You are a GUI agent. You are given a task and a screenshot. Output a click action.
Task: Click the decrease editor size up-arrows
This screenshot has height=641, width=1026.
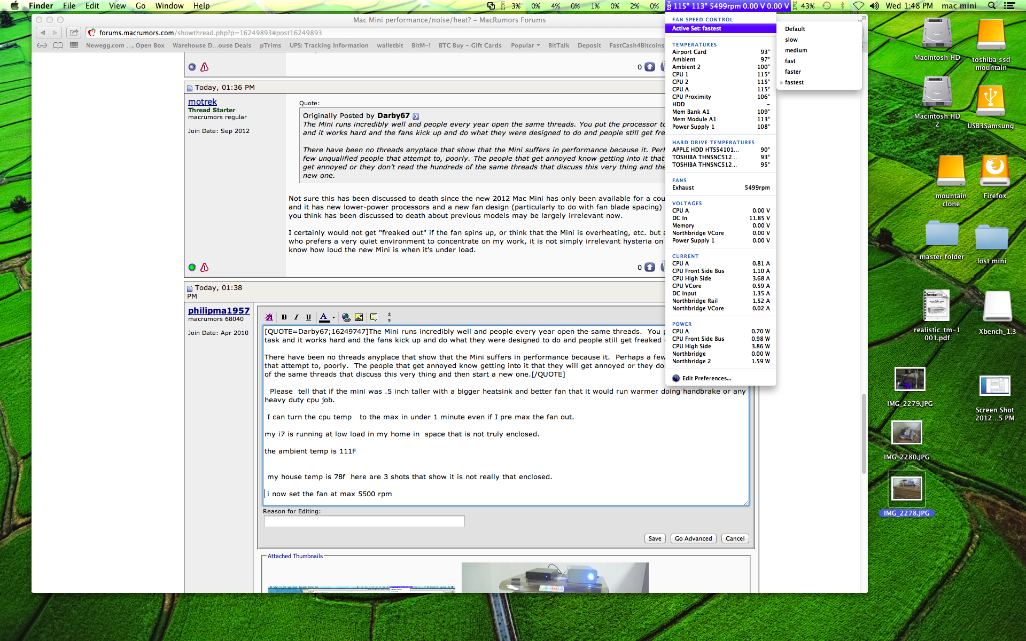(389, 314)
